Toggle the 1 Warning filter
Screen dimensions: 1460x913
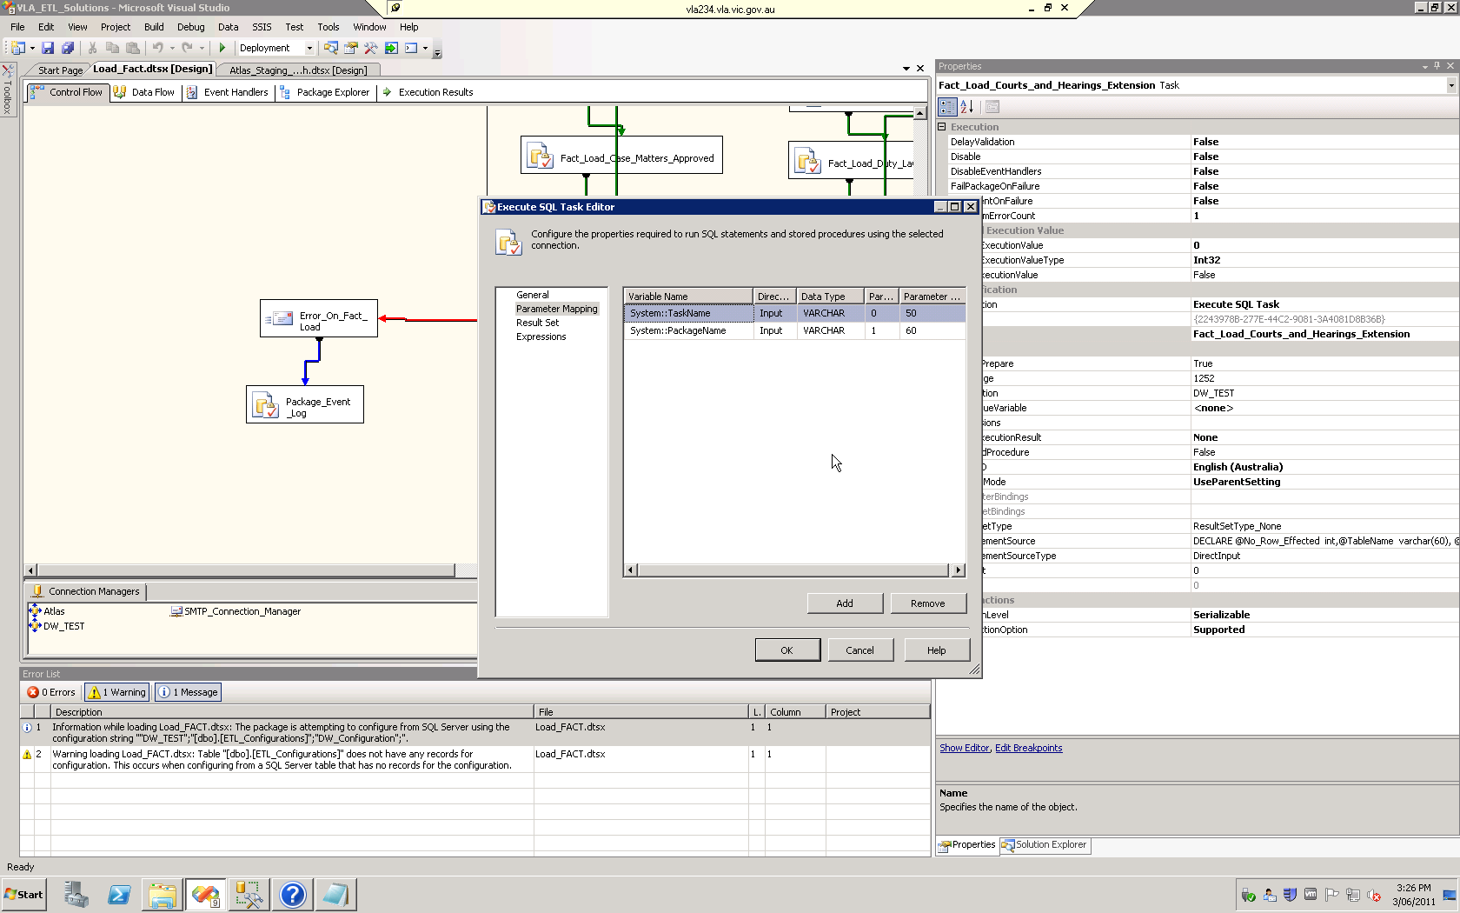[x=117, y=692]
